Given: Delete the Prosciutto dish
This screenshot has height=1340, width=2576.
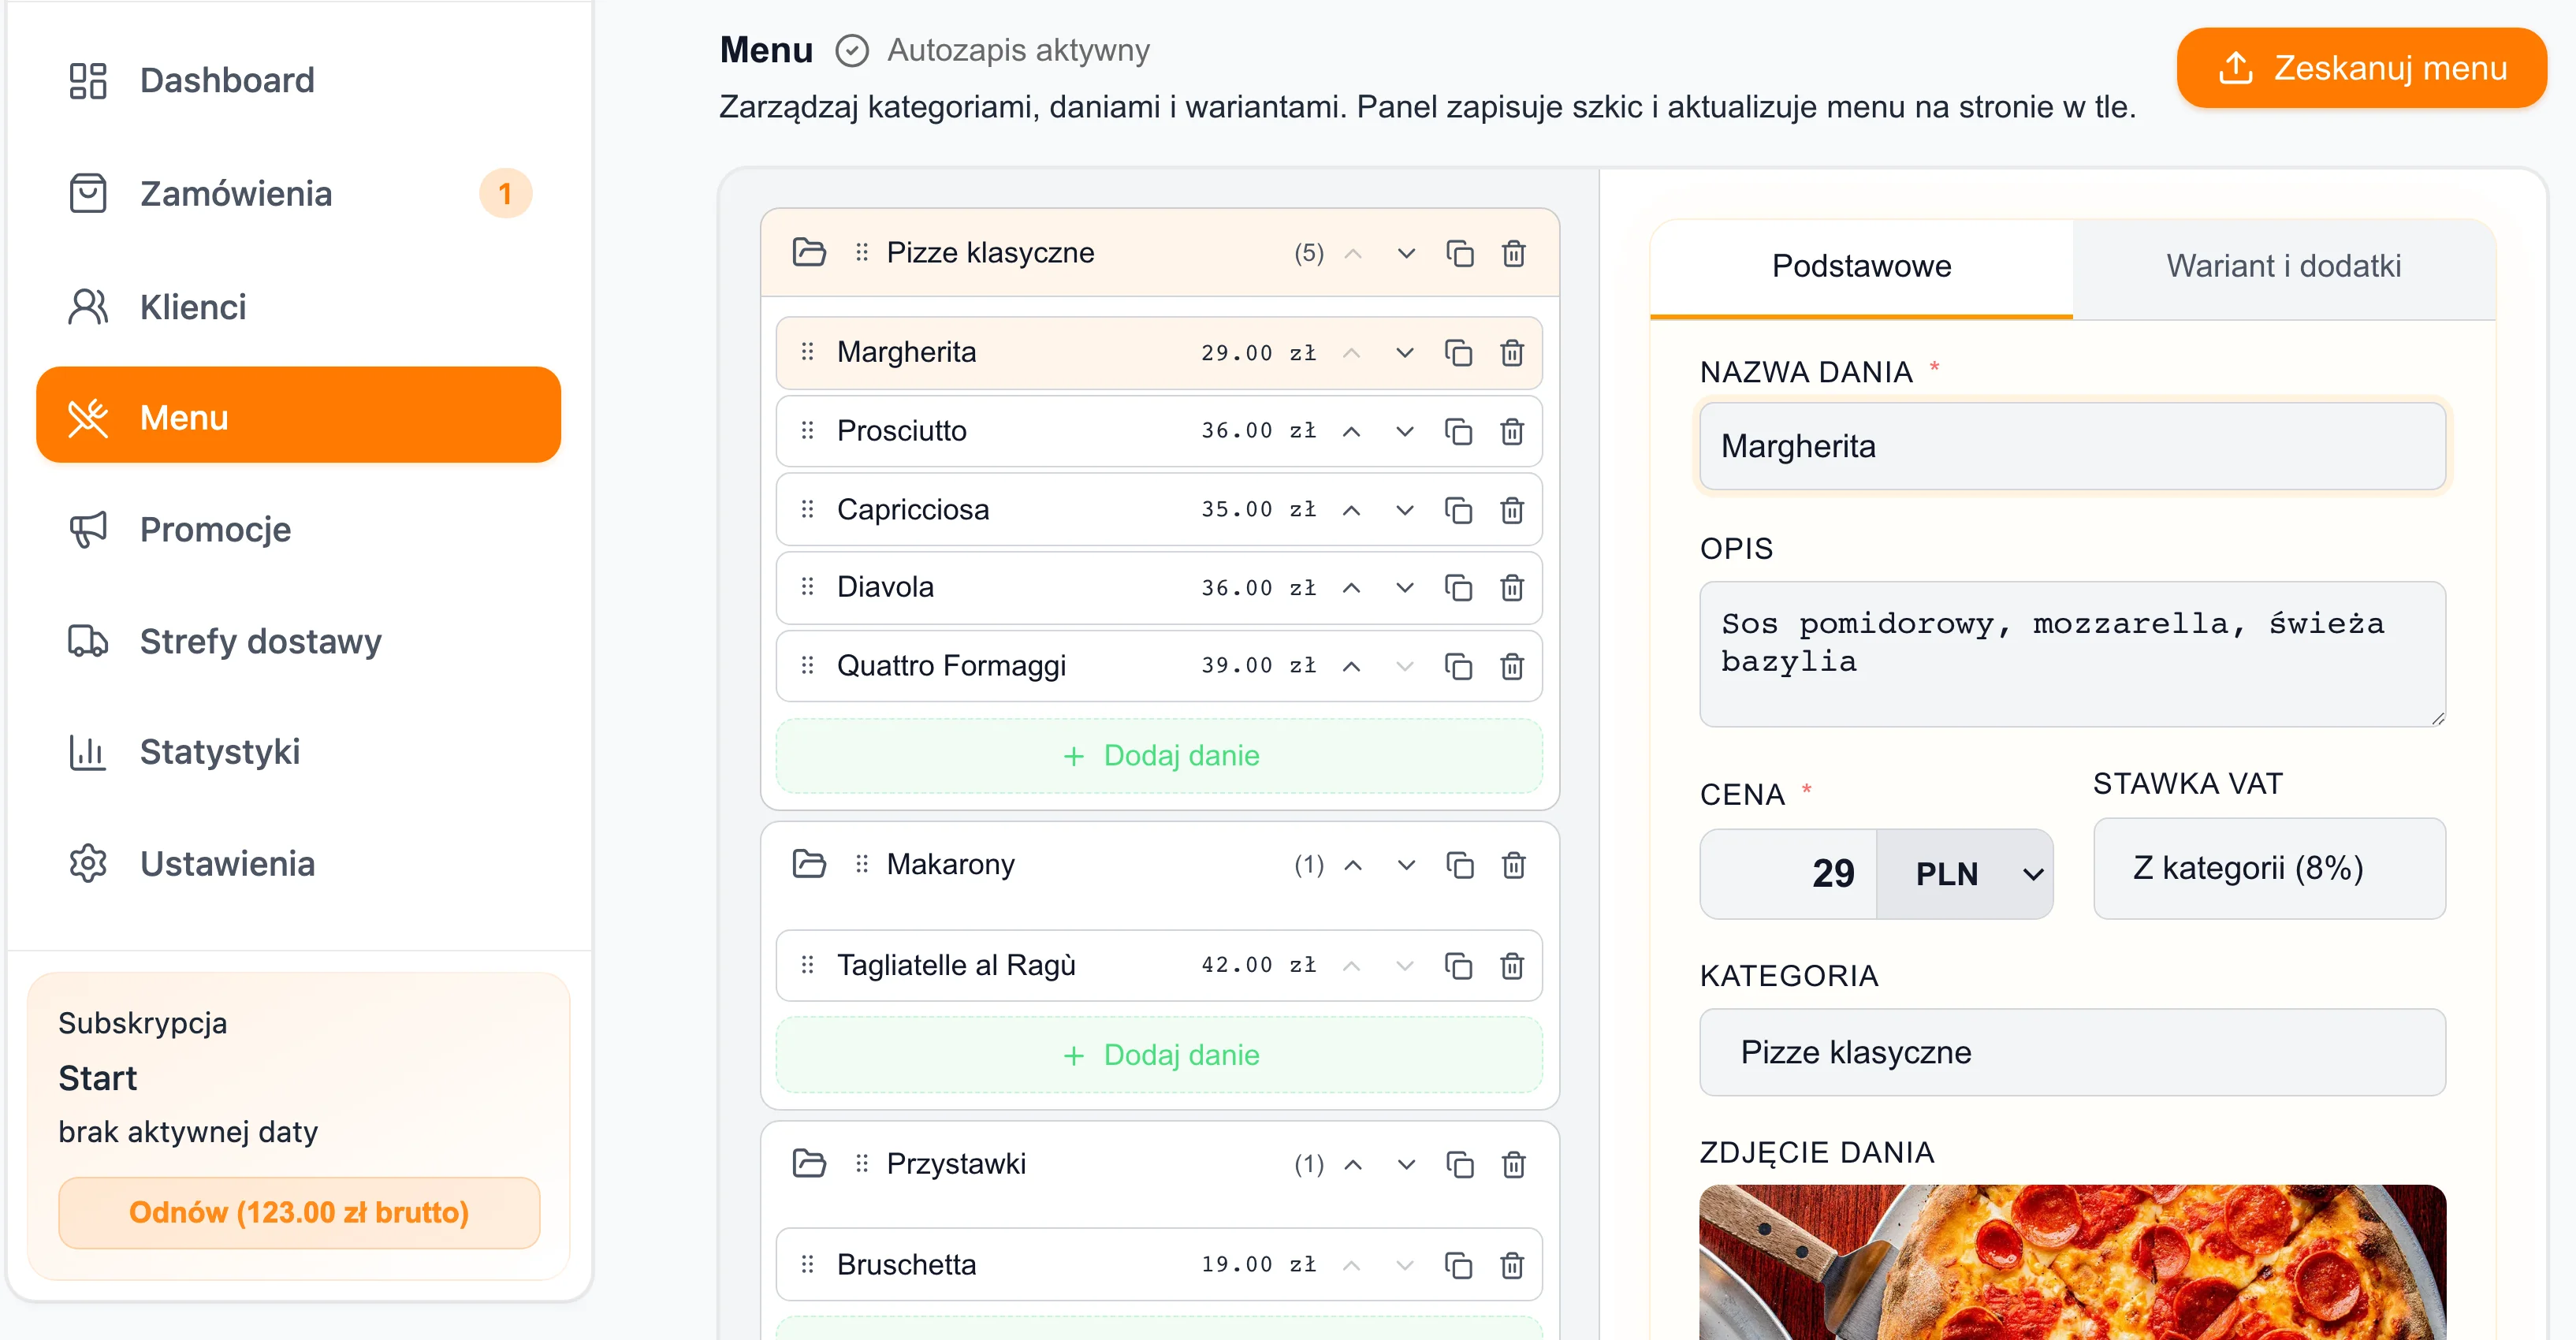Looking at the screenshot, I should point(1512,431).
